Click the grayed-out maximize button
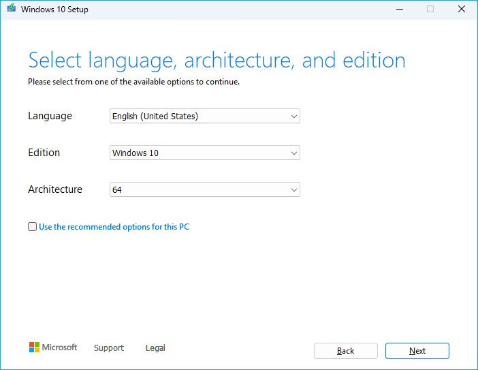The width and height of the screenshot is (478, 370). pyautogui.click(x=430, y=10)
